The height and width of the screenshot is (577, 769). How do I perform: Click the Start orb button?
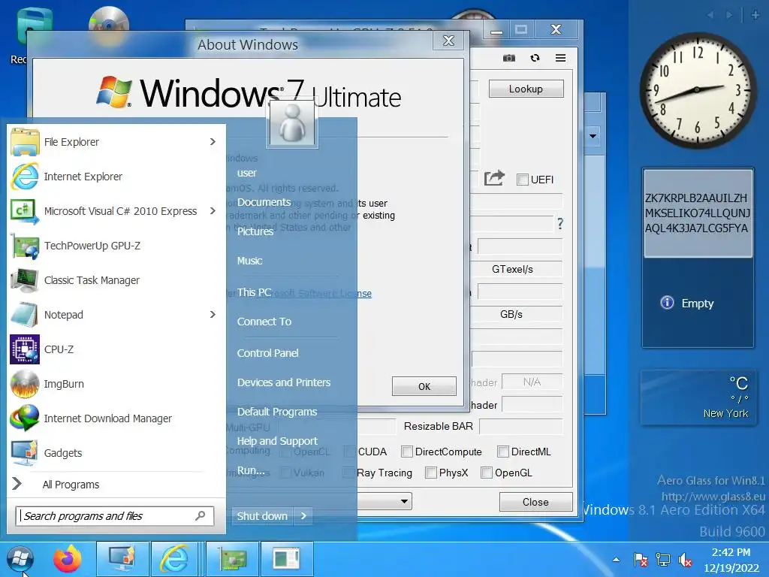(20, 559)
